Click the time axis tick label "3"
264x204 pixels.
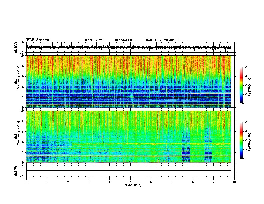coord(89,182)
